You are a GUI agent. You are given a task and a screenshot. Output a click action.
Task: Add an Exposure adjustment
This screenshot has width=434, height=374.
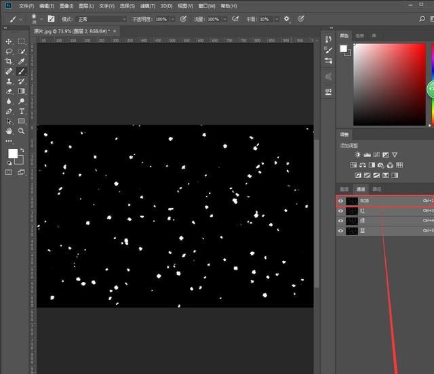pos(386,154)
